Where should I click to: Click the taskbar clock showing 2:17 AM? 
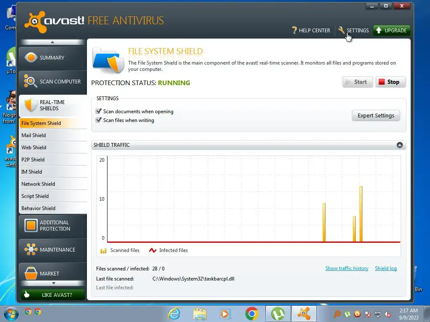[409, 314]
